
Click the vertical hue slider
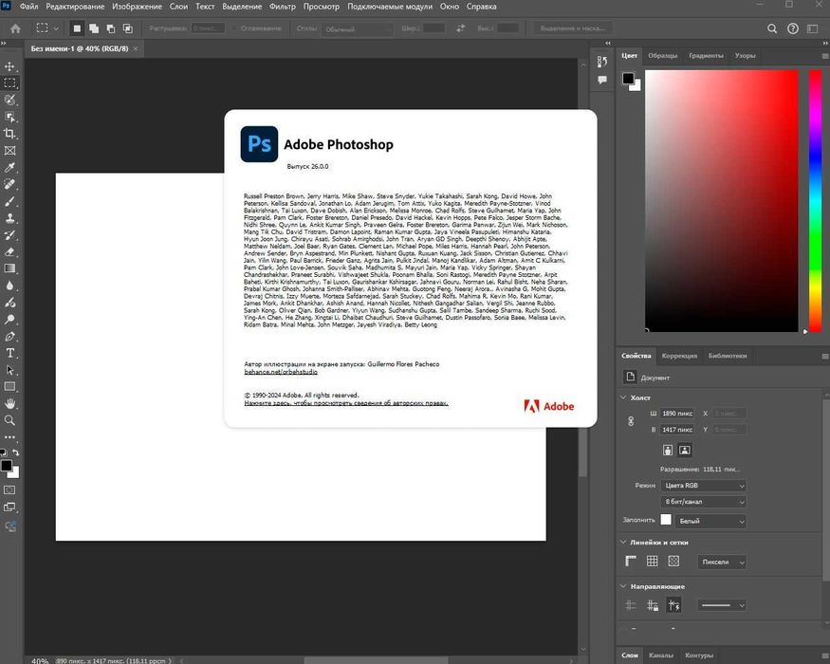click(815, 201)
